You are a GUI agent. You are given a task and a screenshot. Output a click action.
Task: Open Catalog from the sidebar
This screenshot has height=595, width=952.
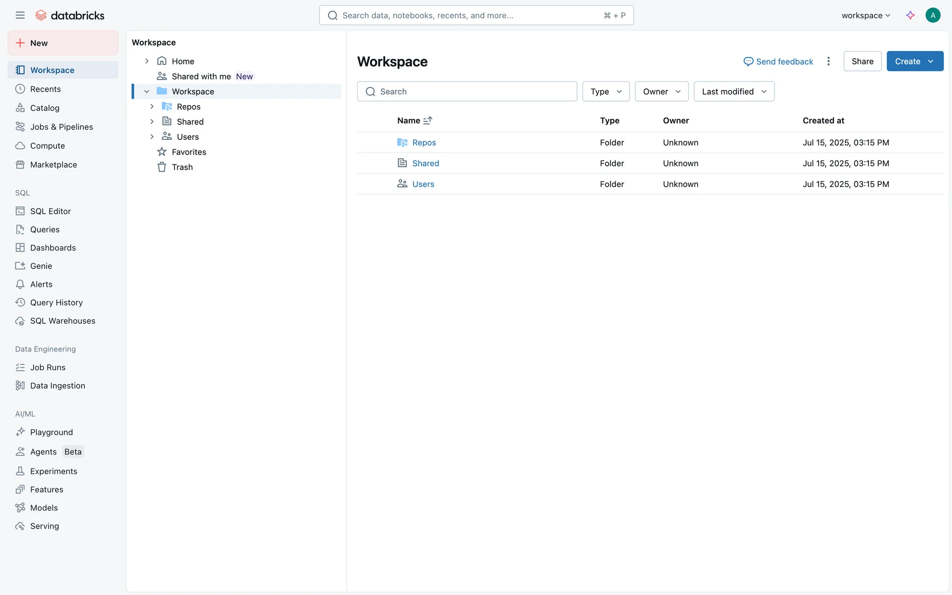pos(45,108)
